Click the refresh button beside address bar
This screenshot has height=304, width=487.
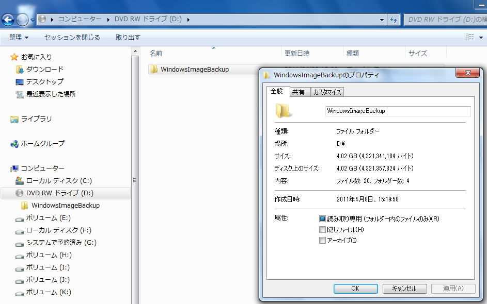(x=394, y=20)
